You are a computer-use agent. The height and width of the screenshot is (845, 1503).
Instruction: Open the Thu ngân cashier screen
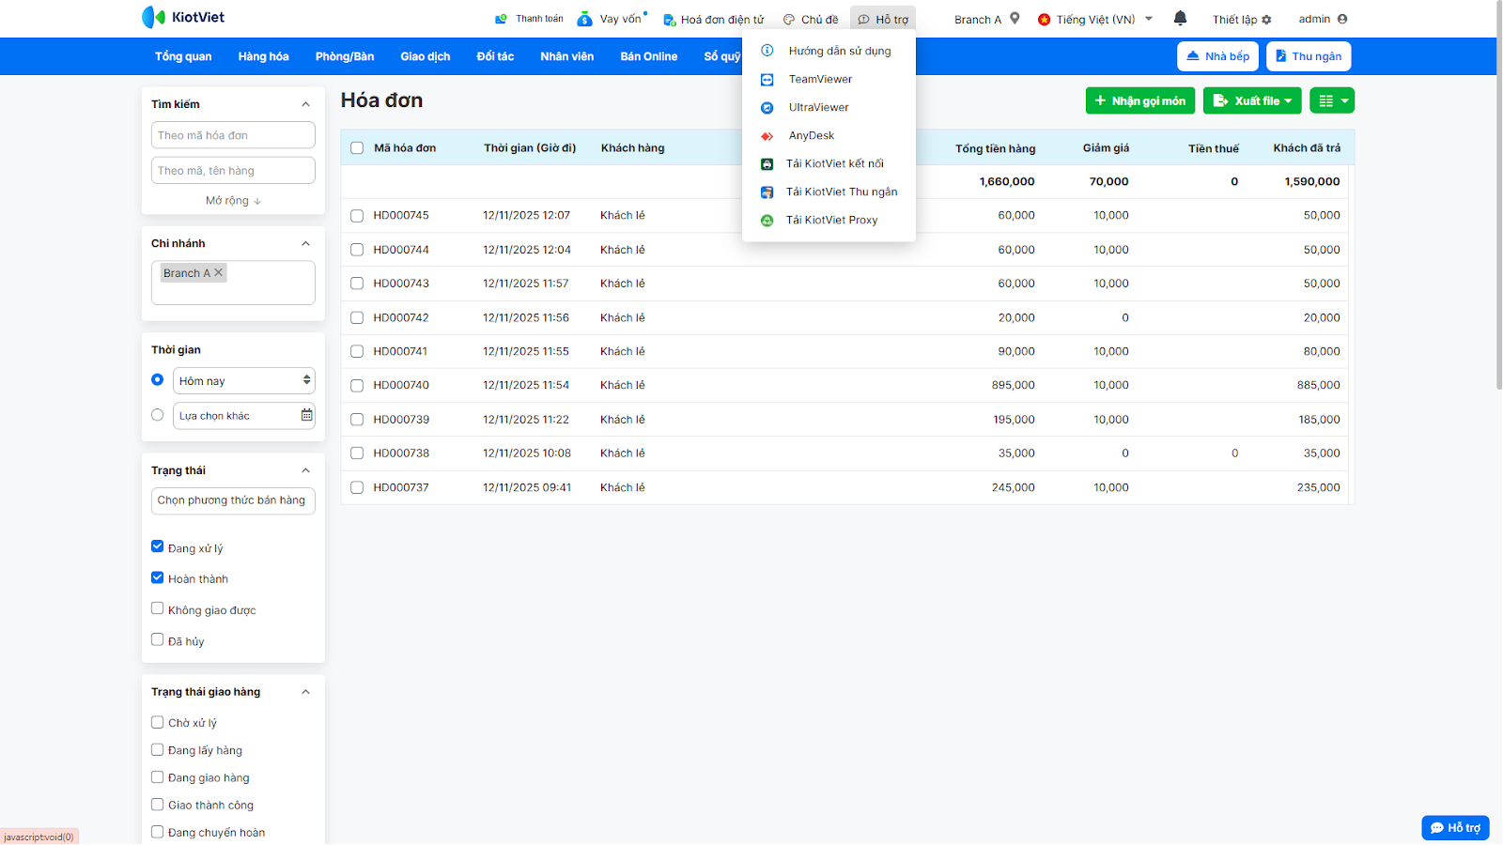[1309, 56]
